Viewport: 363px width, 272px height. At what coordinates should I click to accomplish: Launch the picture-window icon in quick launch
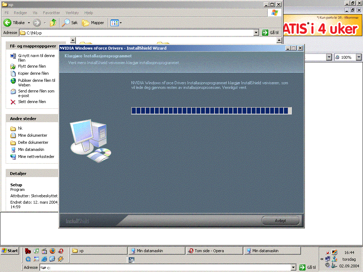pos(37,259)
